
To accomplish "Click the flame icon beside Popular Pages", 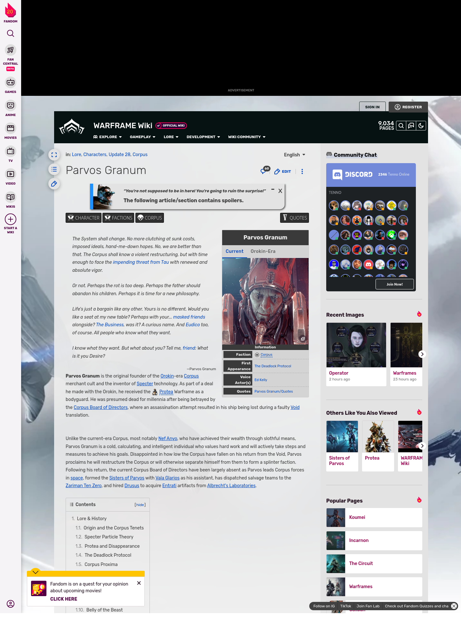I will [x=419, y=500].
